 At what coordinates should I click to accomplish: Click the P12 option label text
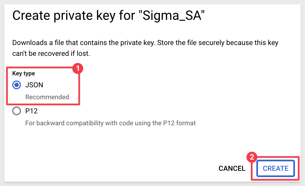tap(32, 111)
